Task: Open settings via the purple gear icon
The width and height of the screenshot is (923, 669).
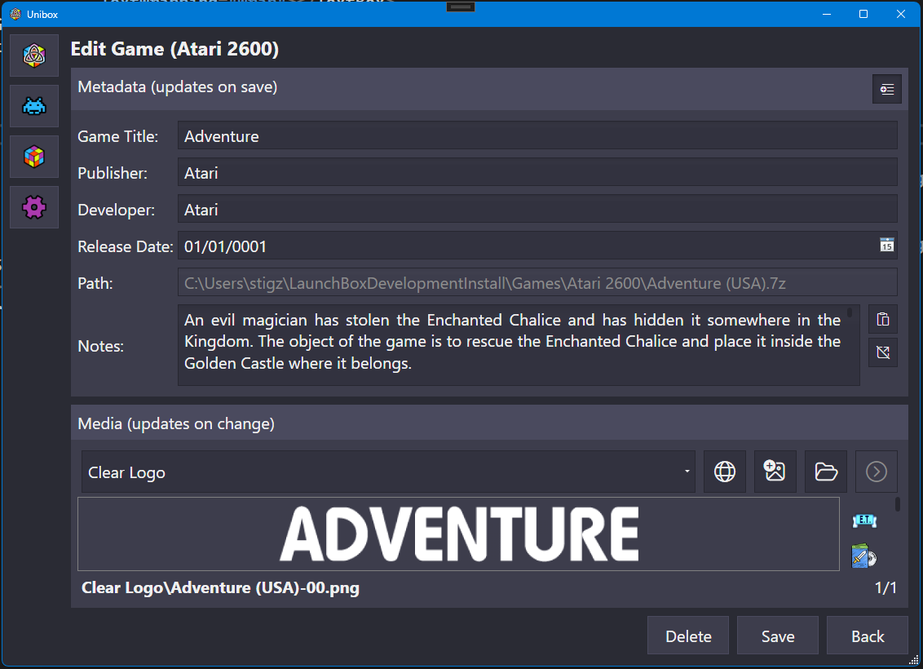Action: [34, 207]
